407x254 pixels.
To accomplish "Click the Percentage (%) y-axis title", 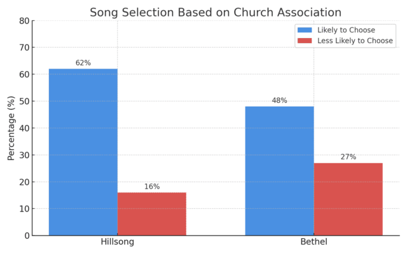I will (x=11, y=128).
